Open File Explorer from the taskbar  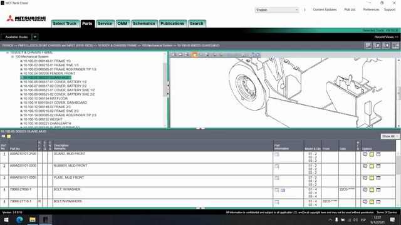(x=33, y=219)
